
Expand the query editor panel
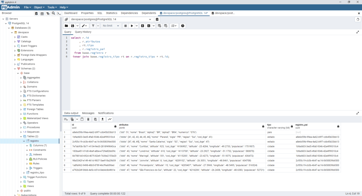click(358, 32)
